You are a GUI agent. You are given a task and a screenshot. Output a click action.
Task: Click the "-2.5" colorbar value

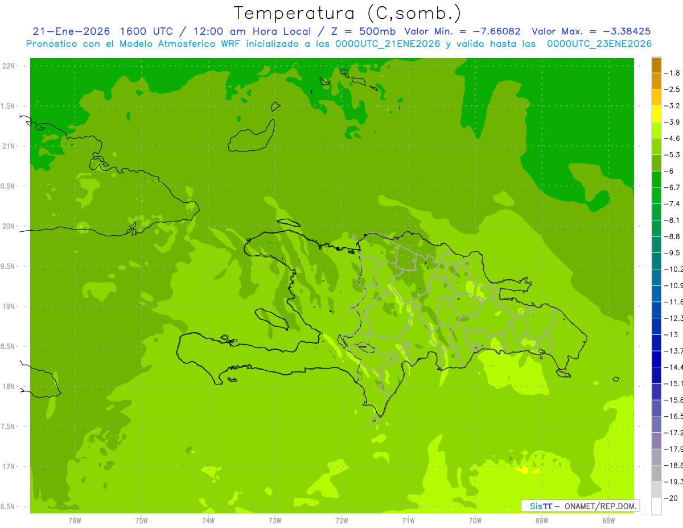[x=672, y=89]
